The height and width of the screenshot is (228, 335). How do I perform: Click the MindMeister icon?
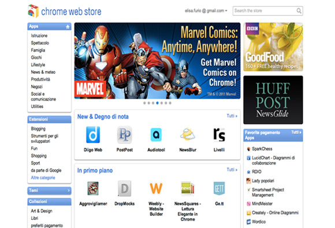tap(248, 204)
